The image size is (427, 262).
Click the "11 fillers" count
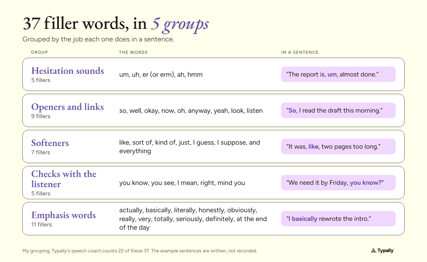[42, 225]
